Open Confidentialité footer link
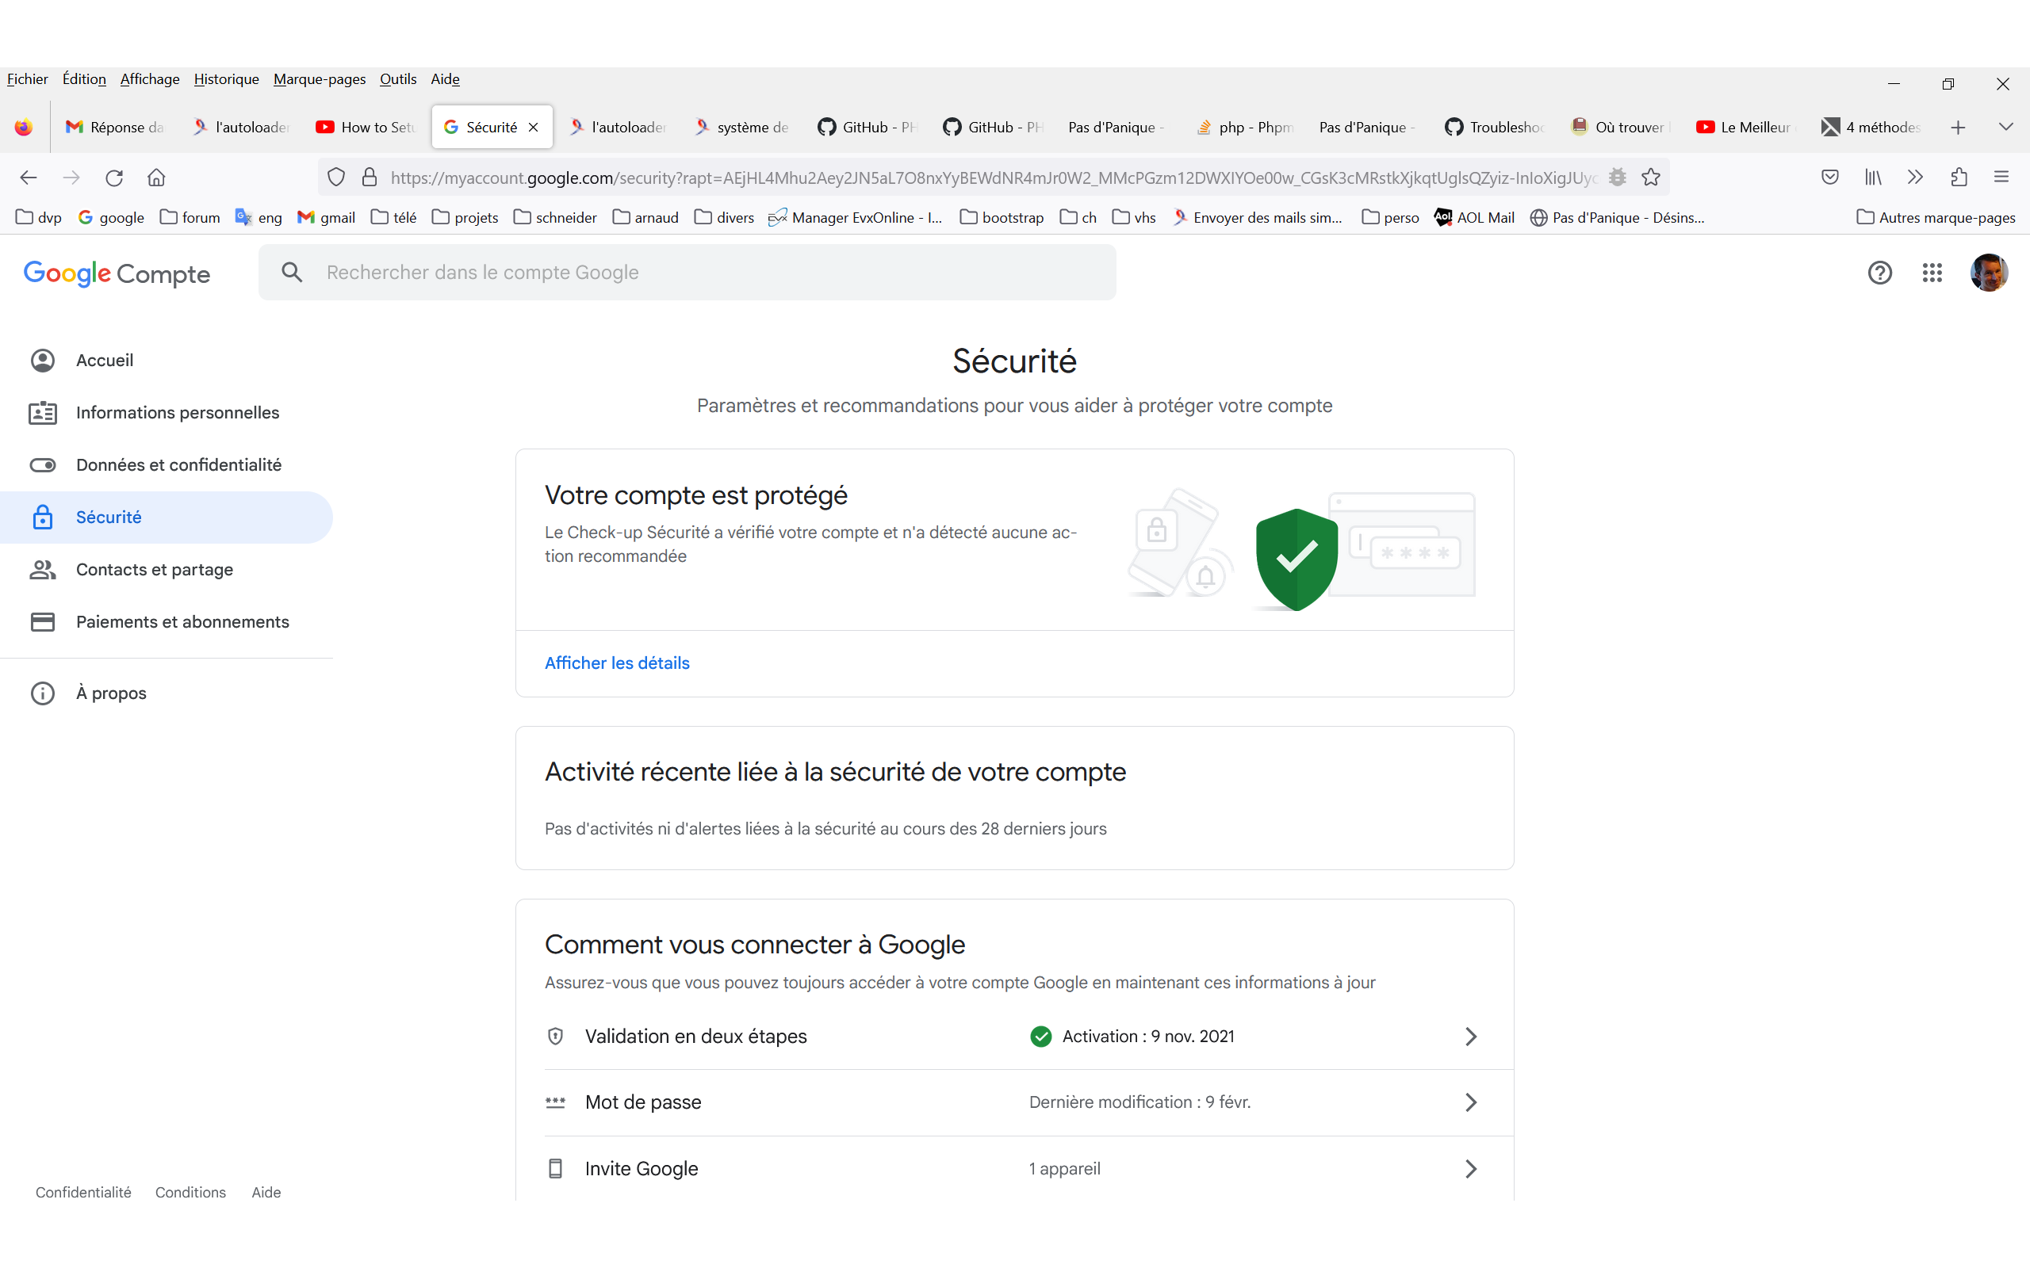The width and height of the screenshot is (2030, 1268). click(x=84, y=1193)
